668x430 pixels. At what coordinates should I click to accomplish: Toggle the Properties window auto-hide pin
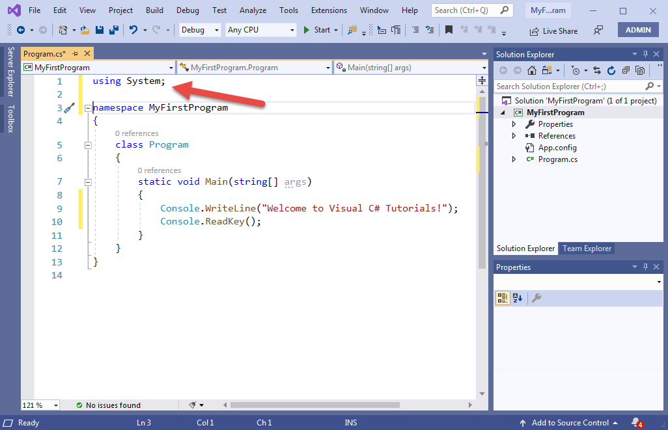(645, 267)
